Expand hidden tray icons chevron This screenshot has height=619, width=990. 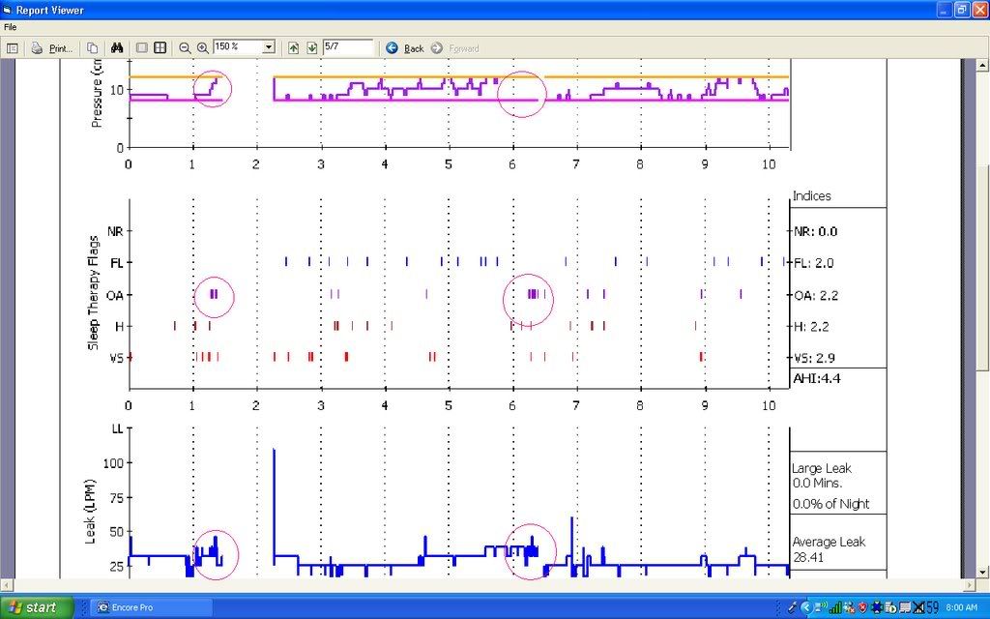point(806,607)
